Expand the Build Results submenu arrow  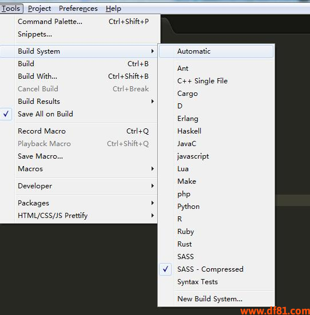point(153,102)
